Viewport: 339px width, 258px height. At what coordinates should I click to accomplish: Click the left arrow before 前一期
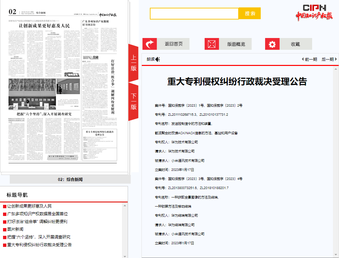[303, 59]
